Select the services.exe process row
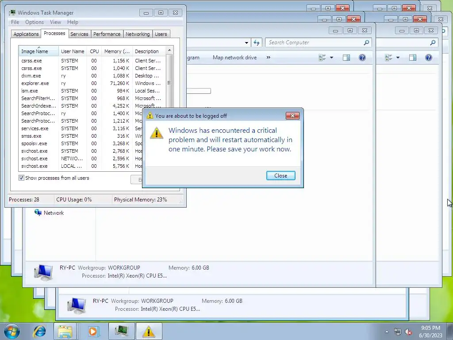This screenshot has height=340, width=453. 81,128
